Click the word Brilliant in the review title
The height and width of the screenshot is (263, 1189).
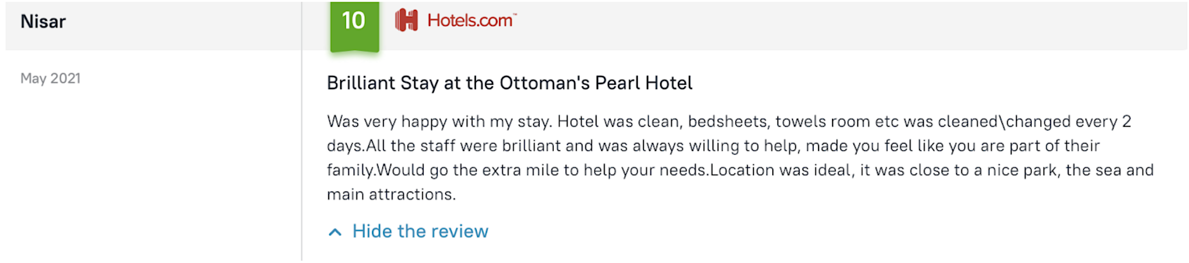[x=361, y=83]
